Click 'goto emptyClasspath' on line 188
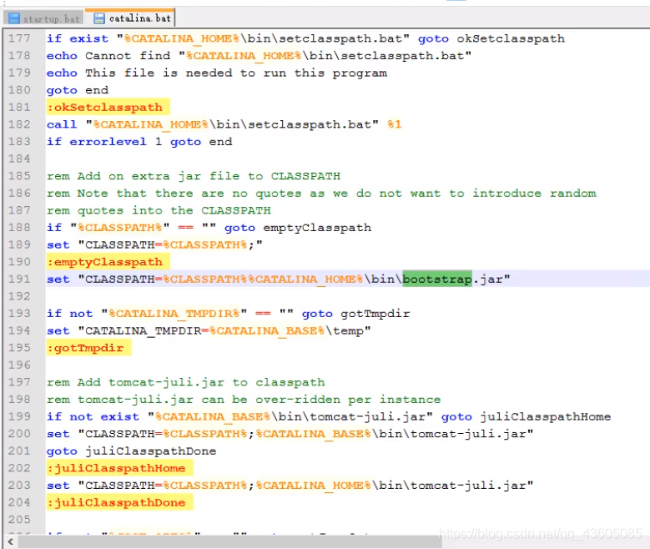650x549 pixels. pos(298,228)
